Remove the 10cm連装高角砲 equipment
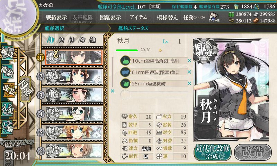 point(189,61)
